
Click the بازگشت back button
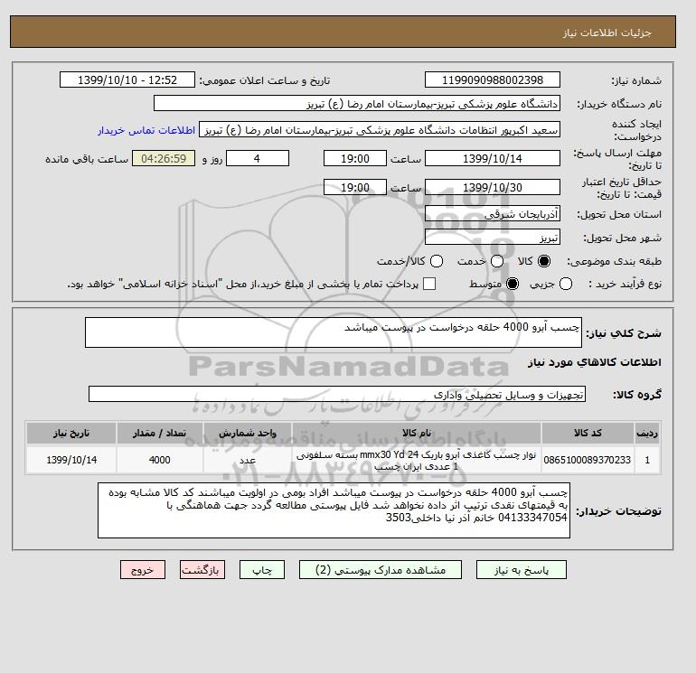[x=202, y=570]
